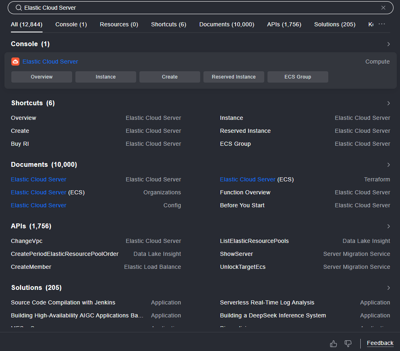Open the Instance shortcut row
Screen dimensions: 400x351
[x=305, y=118]
